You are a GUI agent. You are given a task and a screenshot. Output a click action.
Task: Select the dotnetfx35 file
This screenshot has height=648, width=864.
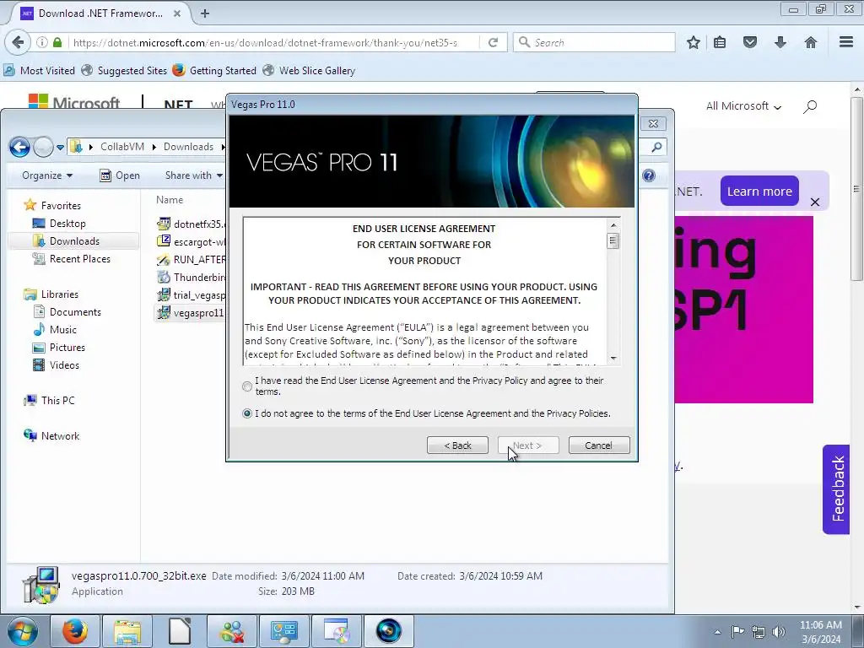191,224
